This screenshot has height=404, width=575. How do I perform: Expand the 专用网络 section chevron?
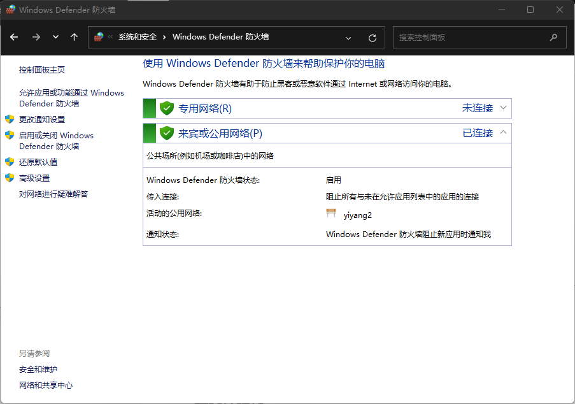pyautogui.click(x=503, y=108)
